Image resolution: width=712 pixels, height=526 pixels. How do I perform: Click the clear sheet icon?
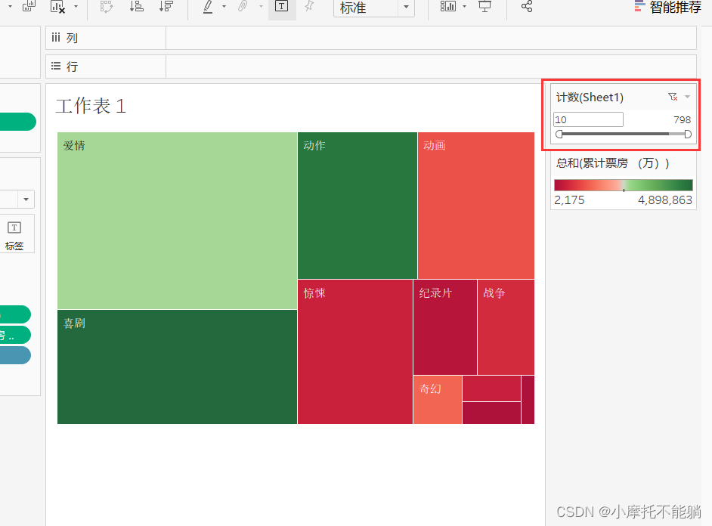[57, 6]
